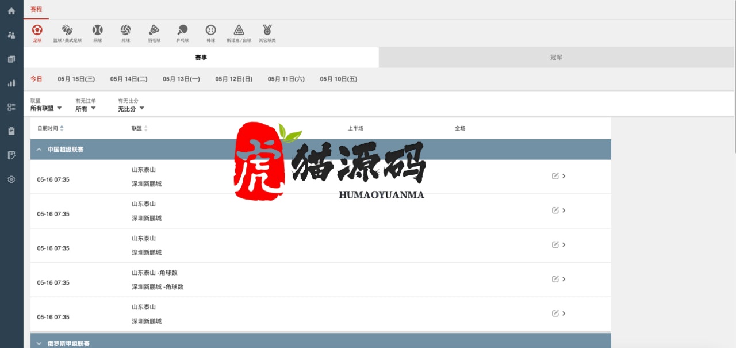736x348 pixels.
Task: Select the 网球 tennis icon
Action: click(x=97, y=33)
